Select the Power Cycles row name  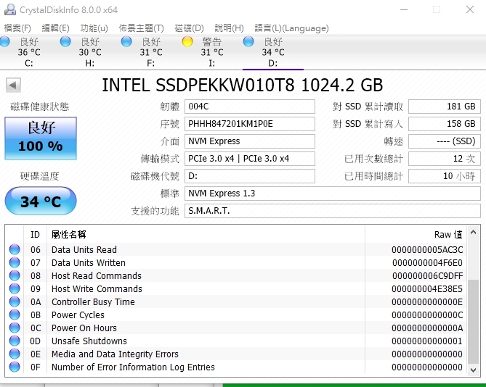(x=78, y=315)
